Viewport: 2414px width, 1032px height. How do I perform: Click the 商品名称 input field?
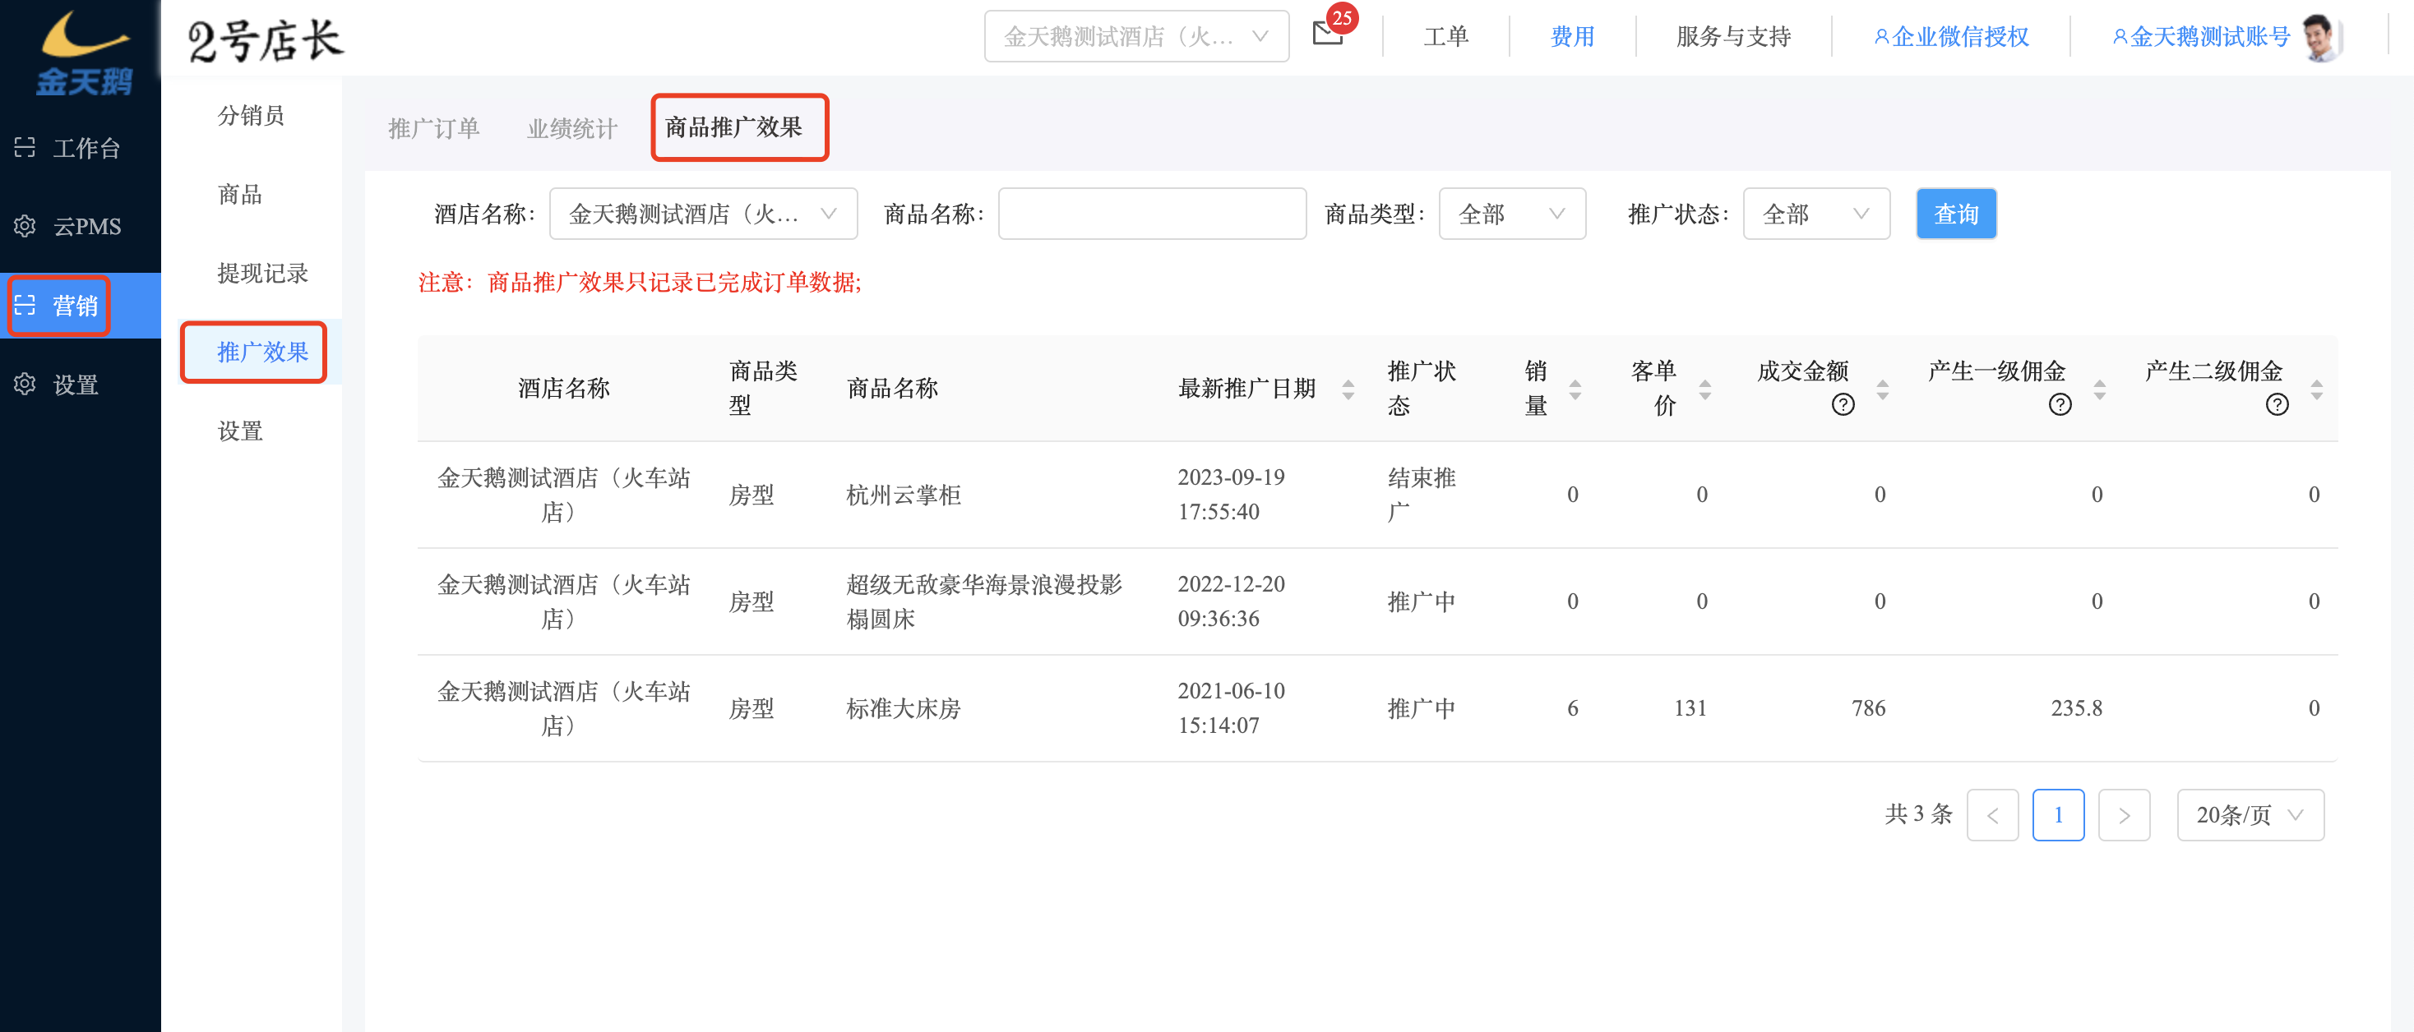[1152, 214]
